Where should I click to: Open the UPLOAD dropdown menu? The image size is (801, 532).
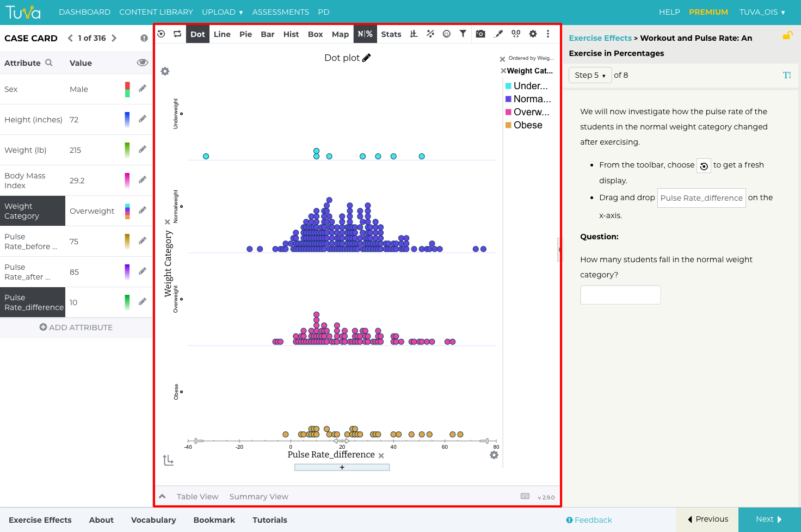click(x=222, y=12)
